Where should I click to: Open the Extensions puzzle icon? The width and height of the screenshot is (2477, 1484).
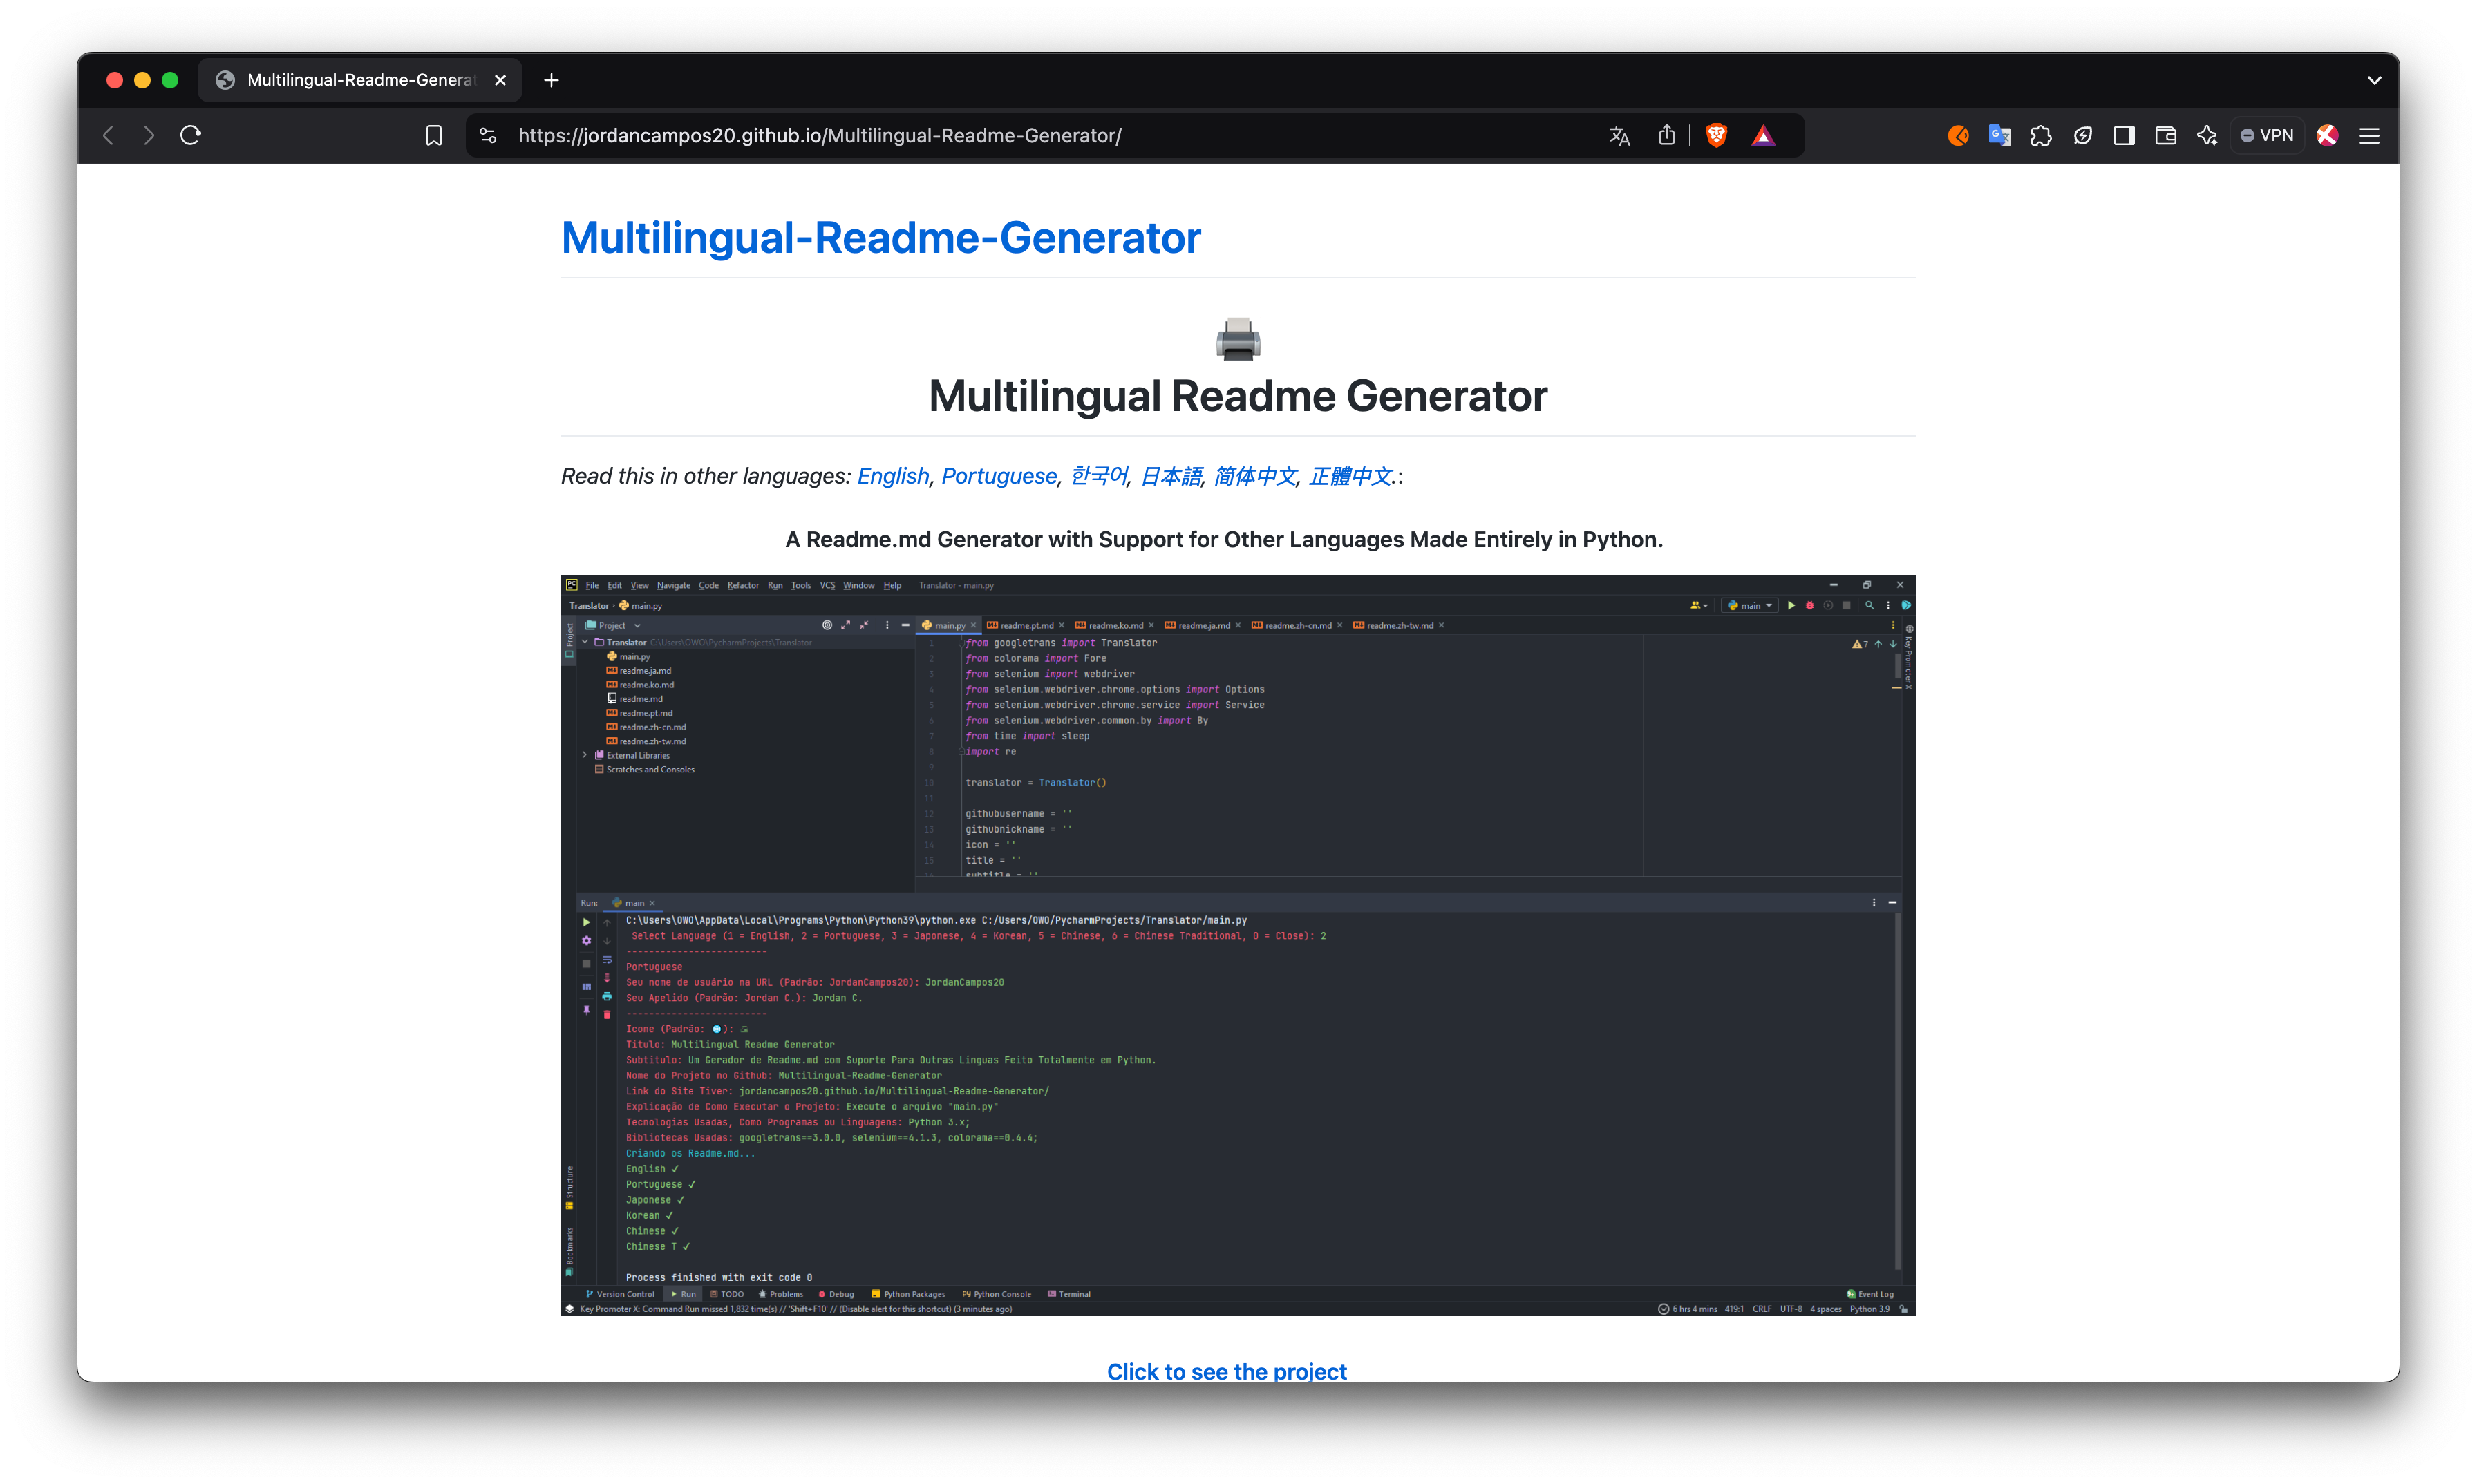pyautogui.click(x=2041, y=136)
